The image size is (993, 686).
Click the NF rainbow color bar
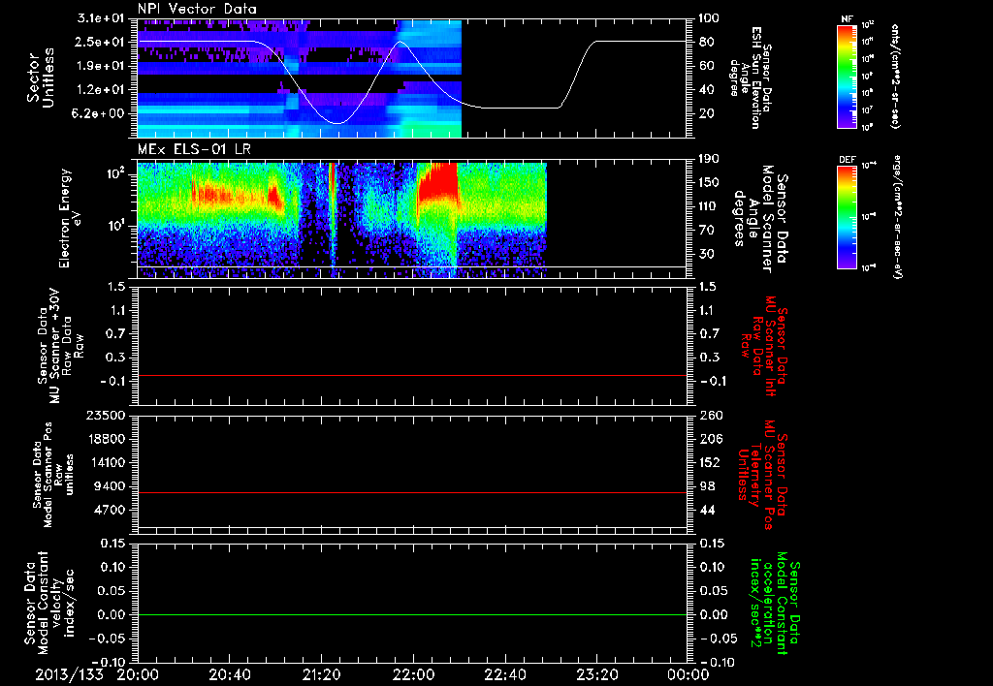(x=848, y=77)
